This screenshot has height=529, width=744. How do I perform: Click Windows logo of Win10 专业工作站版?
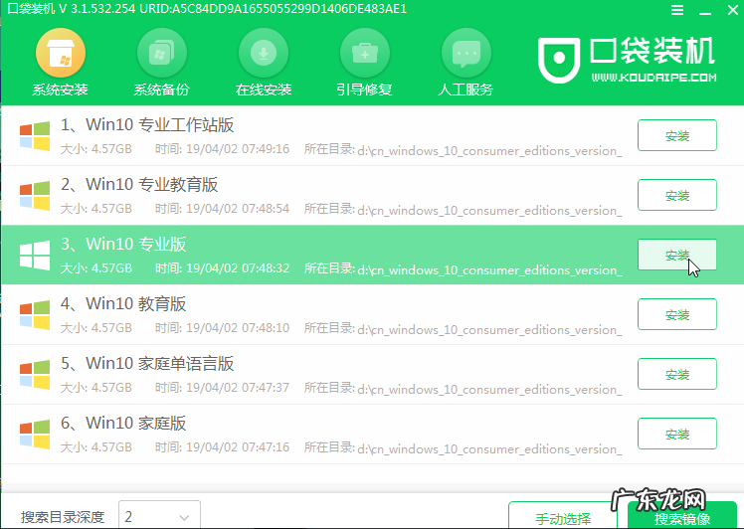[x=35, y=136]
